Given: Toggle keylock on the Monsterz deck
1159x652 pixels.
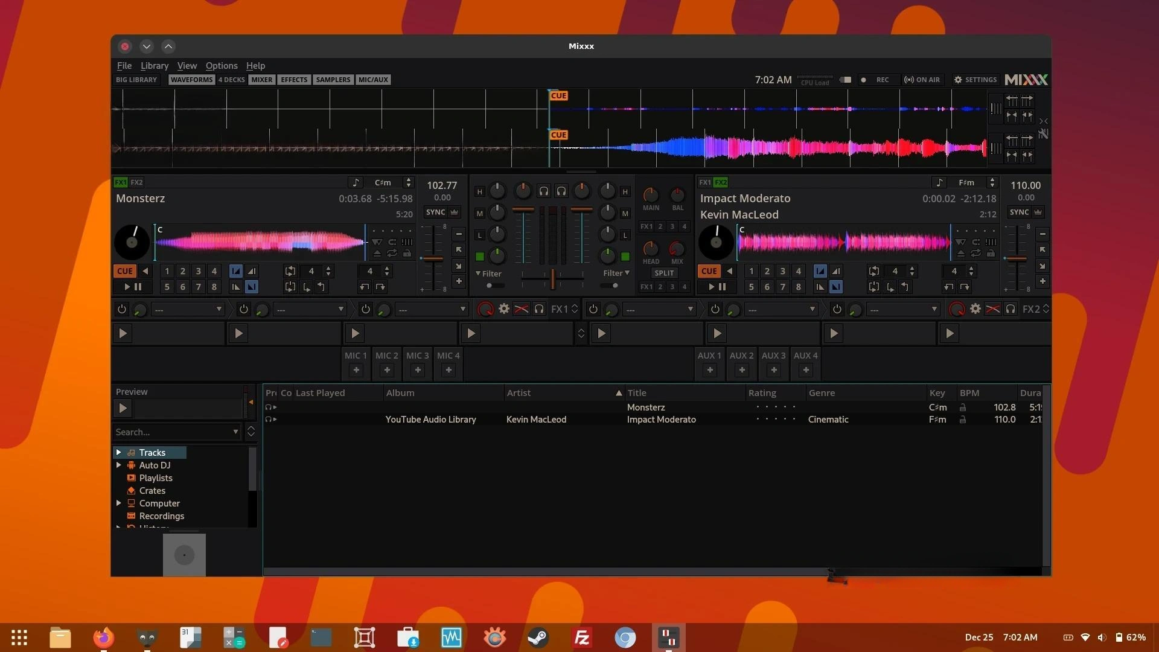Looking at the screenshot, I should [x=407, y=254].
